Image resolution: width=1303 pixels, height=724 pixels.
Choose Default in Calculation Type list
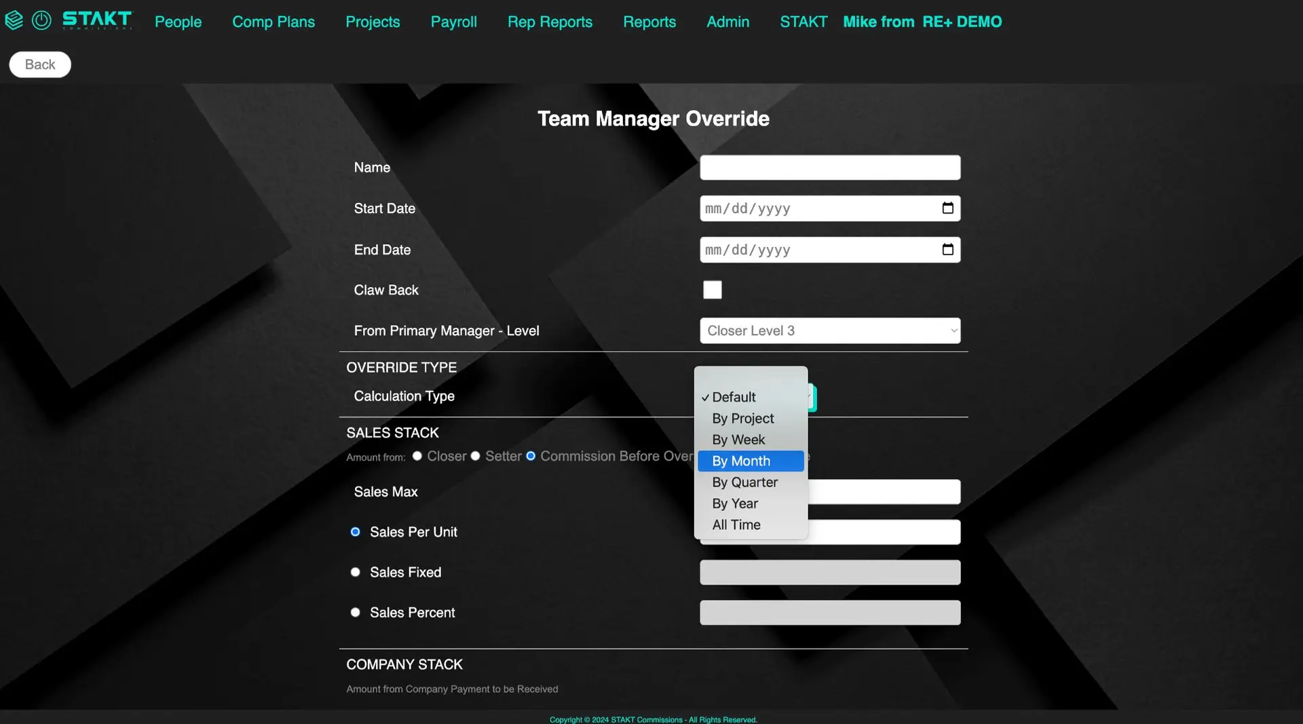click(751, 397)
